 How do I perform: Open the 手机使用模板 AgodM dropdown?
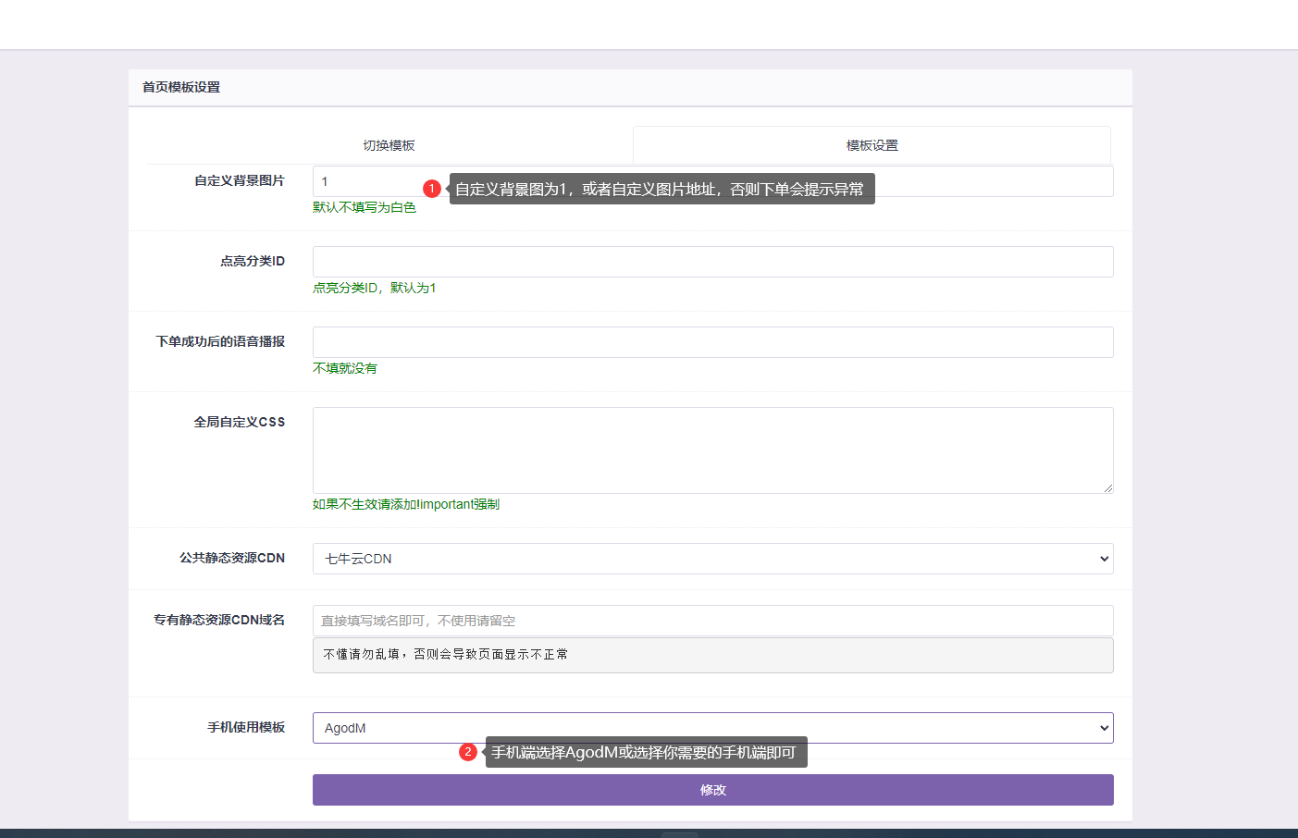712,728
